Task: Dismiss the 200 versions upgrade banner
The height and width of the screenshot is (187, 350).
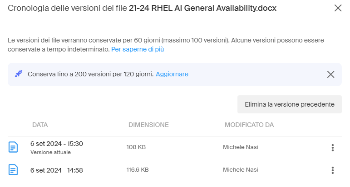Action: pyautogui.click(x=330, y=74)
